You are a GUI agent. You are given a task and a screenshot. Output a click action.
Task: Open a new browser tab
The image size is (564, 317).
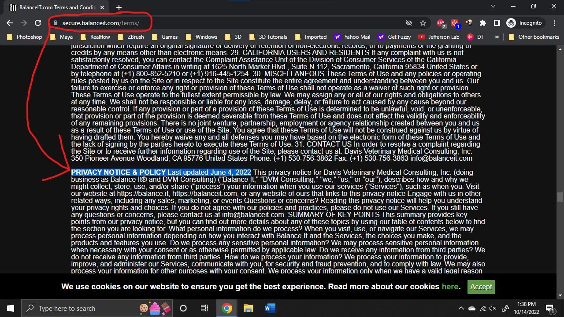(119, 7)
